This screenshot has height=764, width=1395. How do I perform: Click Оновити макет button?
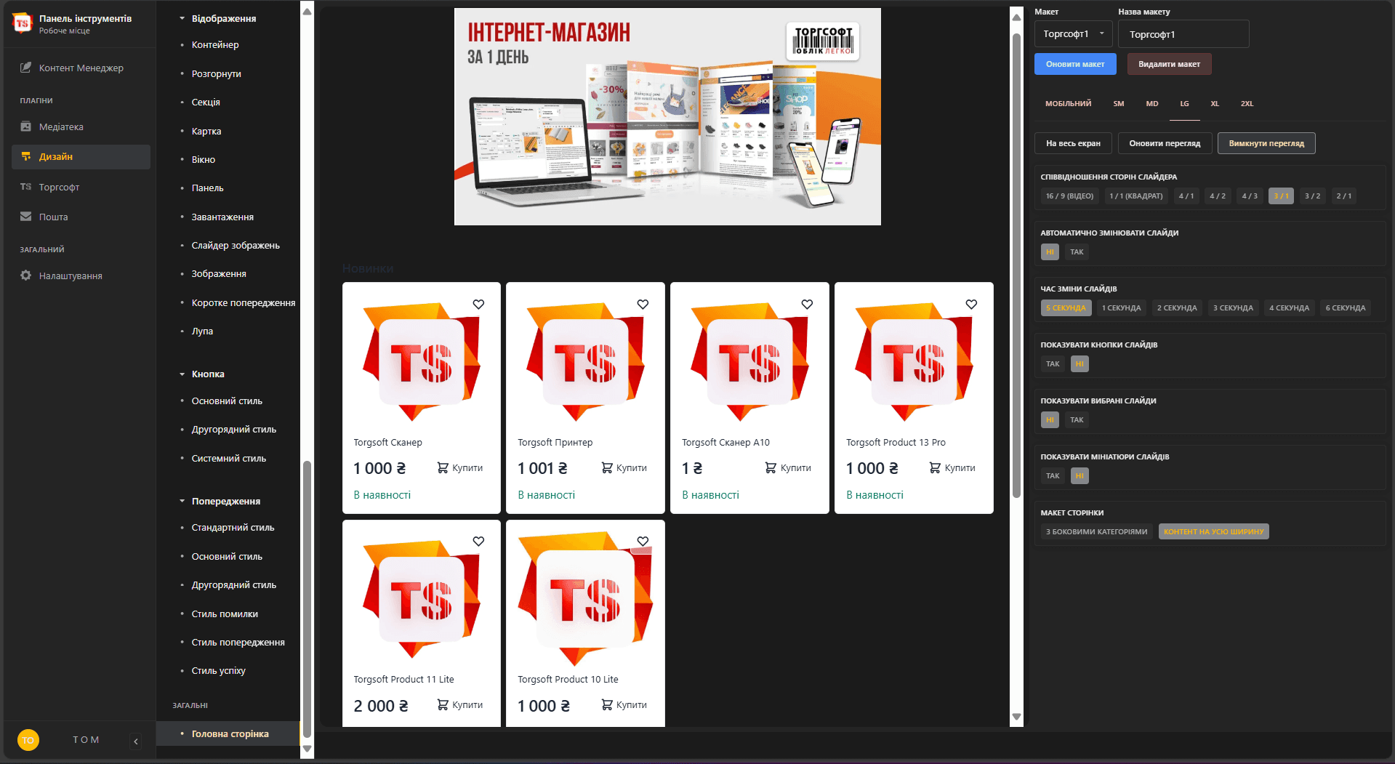click(x=1075, y=64)
